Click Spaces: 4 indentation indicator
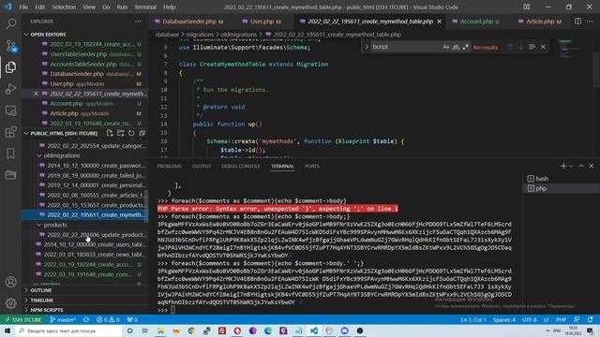Viewport: 600px width, 337px height. [x=504, y=319]
